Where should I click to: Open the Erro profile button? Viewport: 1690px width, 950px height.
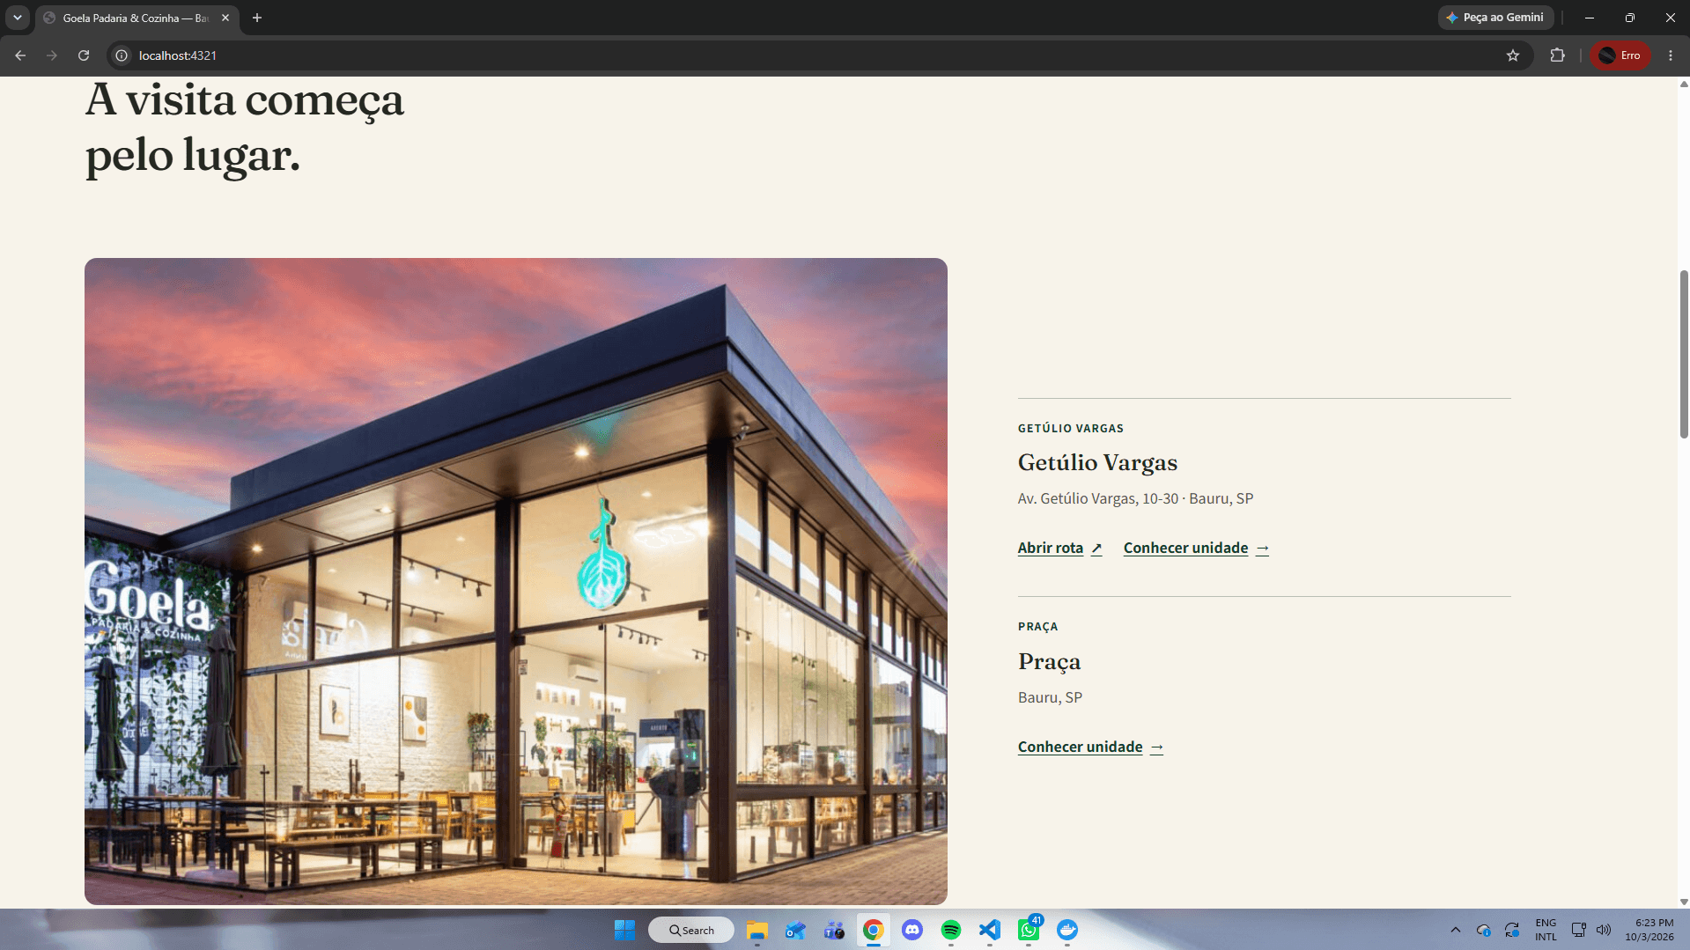click(1620, 55)
